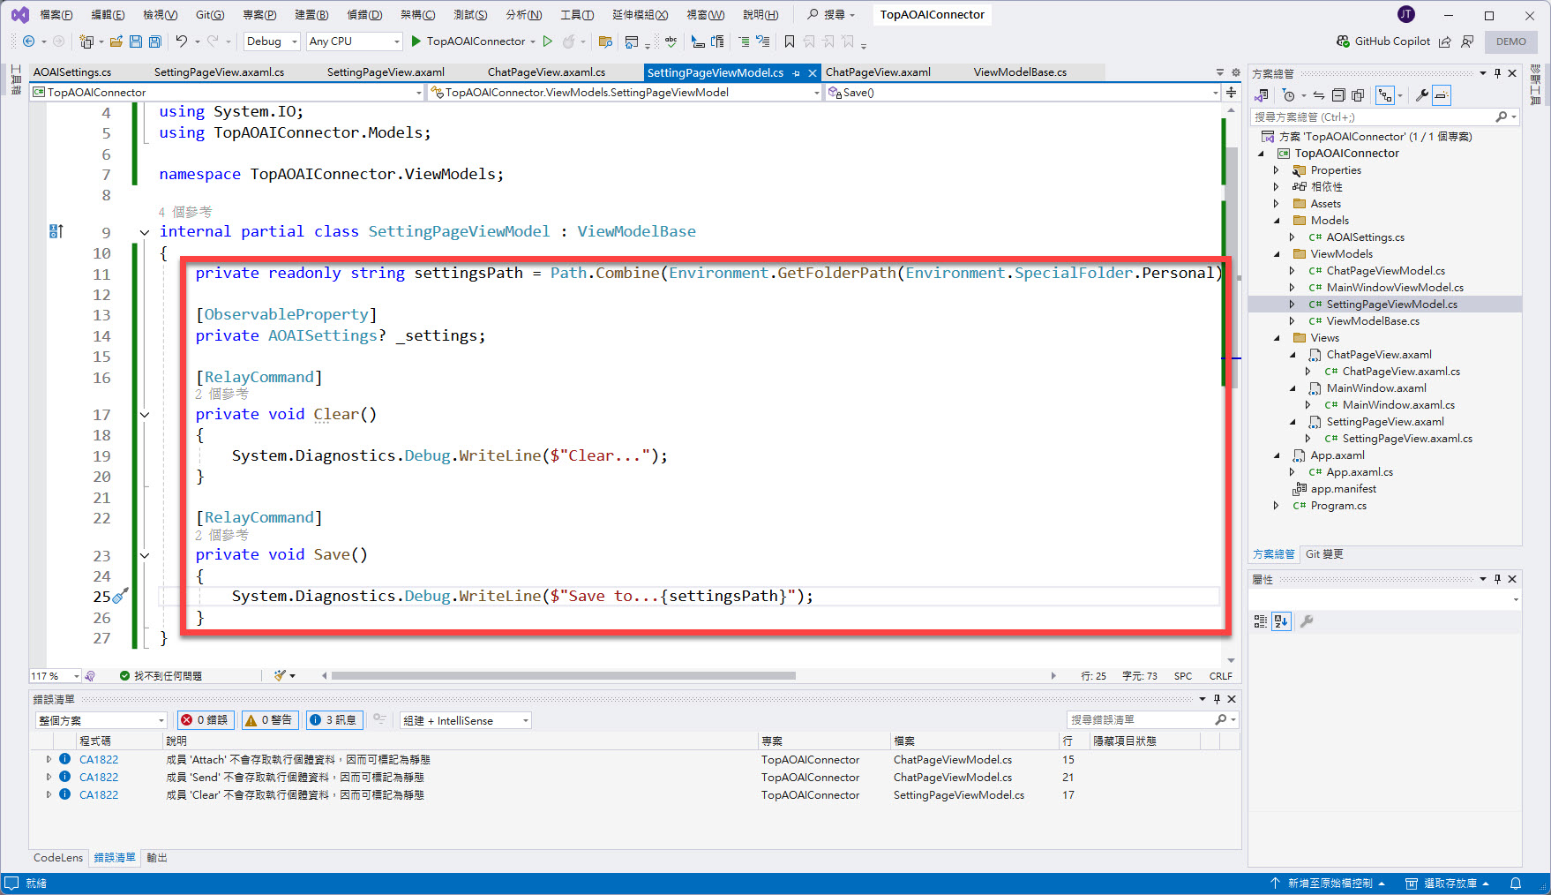Start debugging TopAOAIConnector with green play
The height and width of the screenshot is (895, 1551).
[416, 41]
